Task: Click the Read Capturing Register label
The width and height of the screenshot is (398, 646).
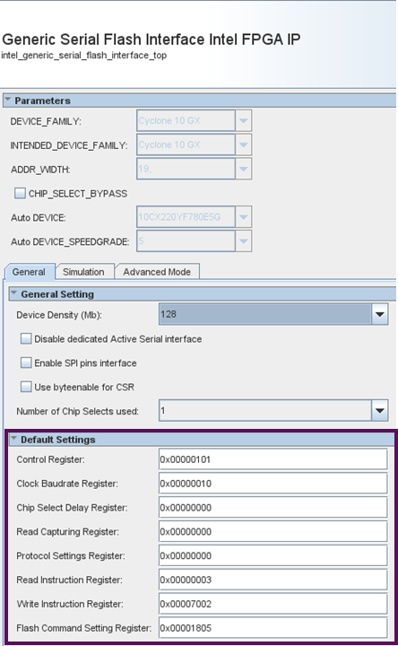Action: (67, 532)
